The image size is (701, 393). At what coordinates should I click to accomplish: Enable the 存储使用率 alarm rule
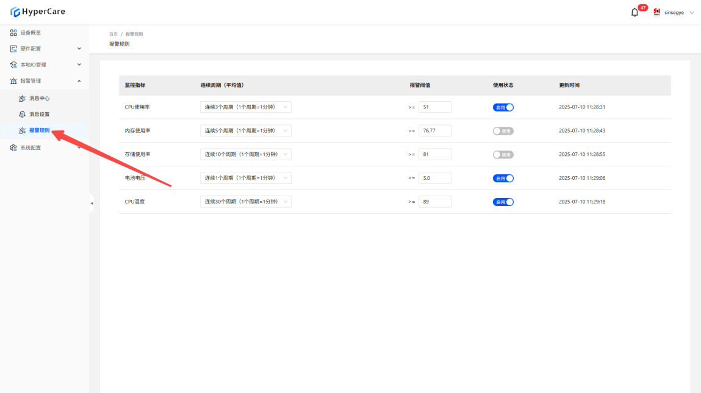click(x=503, y=155)
